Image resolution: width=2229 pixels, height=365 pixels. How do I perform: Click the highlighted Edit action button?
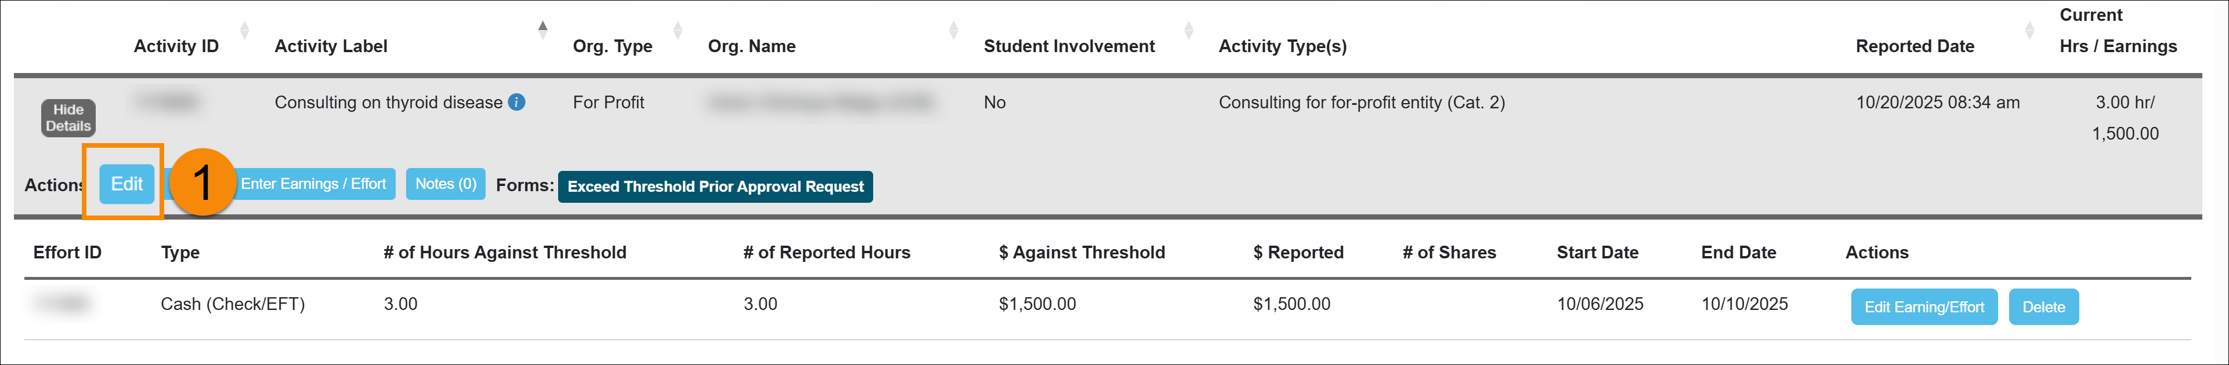pyautogui.click(x=126, y=183)
